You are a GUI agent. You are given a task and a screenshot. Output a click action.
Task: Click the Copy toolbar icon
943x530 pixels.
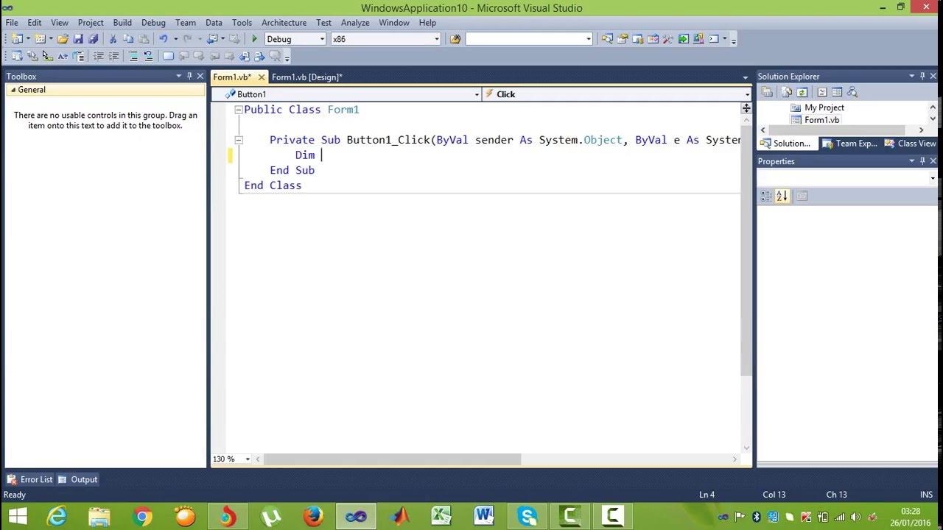coord(128,39)
